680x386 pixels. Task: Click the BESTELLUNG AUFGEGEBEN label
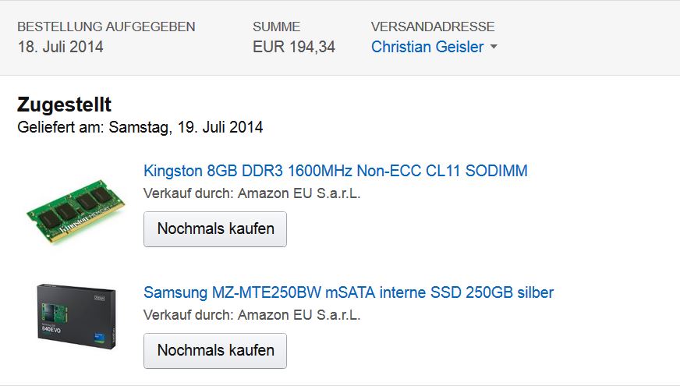(x=106, y=27)
